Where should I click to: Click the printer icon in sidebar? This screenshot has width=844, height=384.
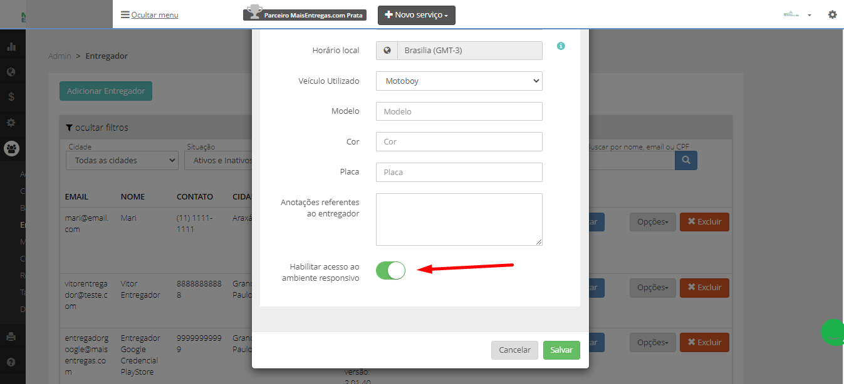tap(11, 336)
